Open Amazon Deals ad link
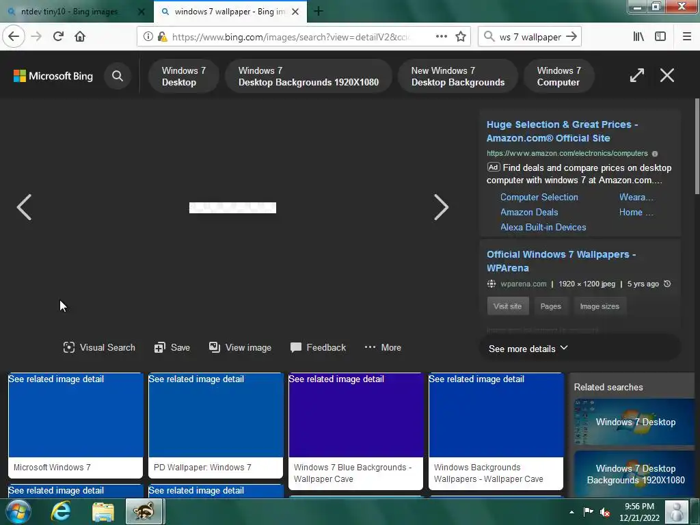 529,212
